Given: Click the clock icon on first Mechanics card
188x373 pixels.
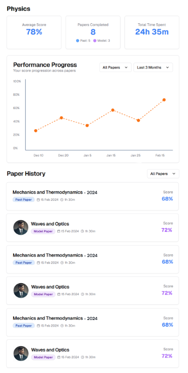Looking at the screenshot, I should coord(62,200).
